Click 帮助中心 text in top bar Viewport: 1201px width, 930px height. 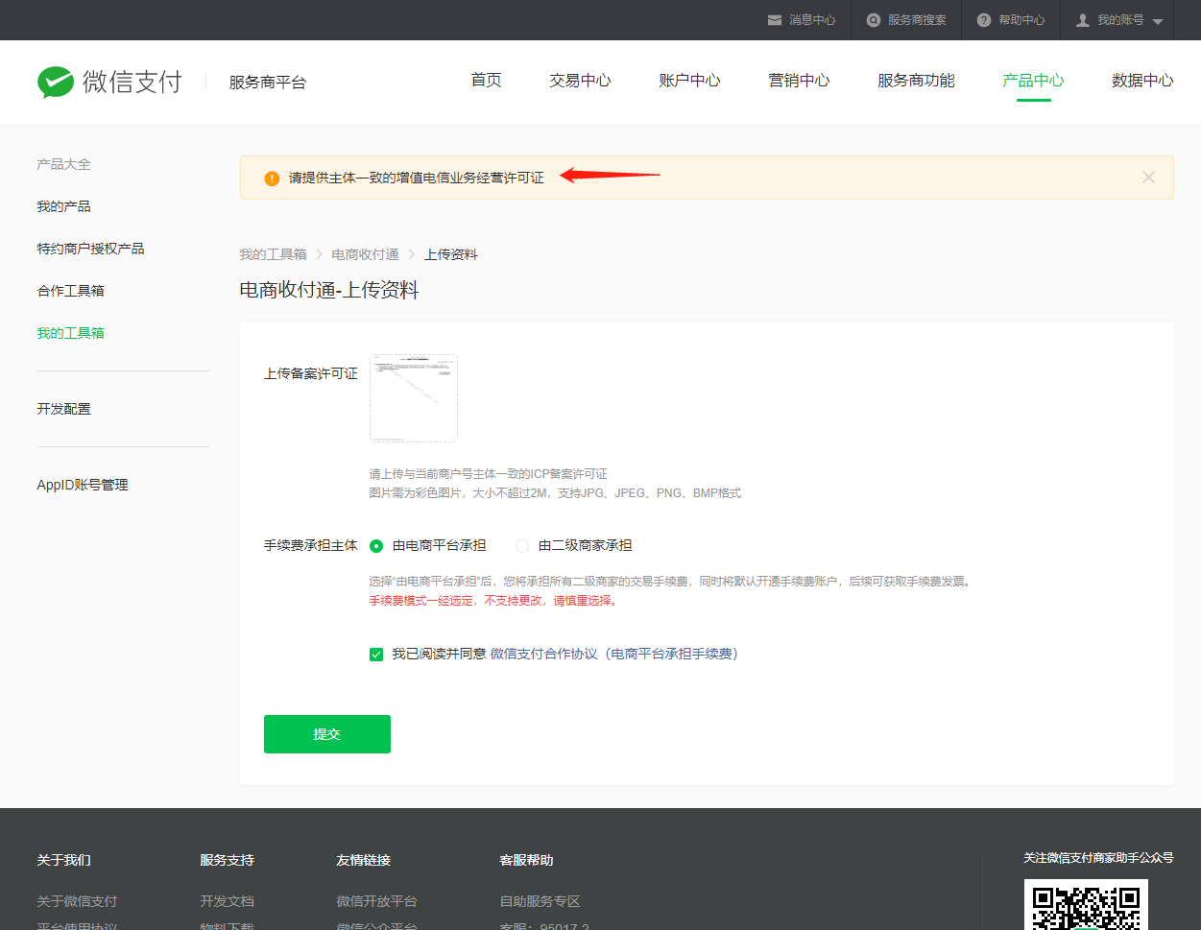(1021, 20)
